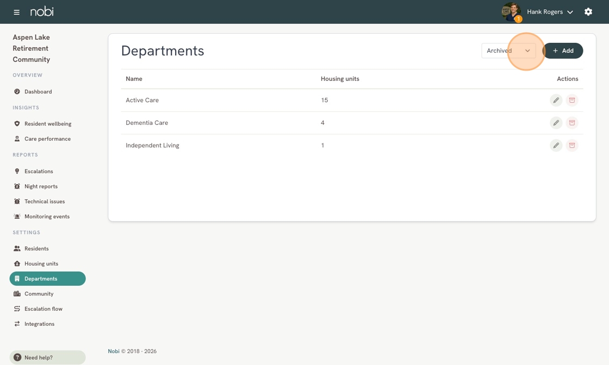The image size is (609, 365).
Task: Open Resident wellbeing insights
Action: (47, 124)
